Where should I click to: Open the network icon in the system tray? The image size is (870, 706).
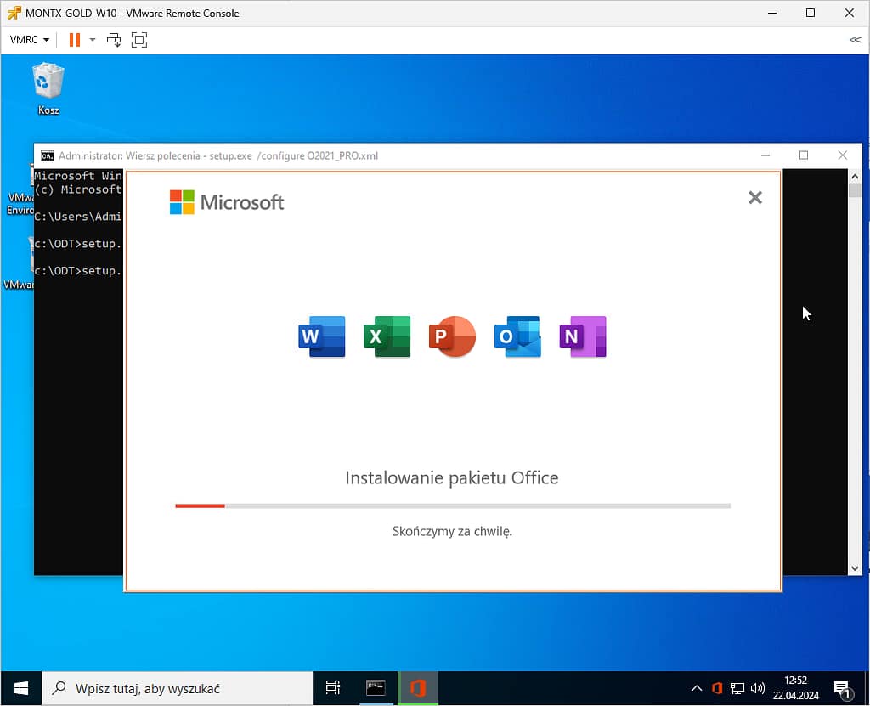(x=737, y=688)
